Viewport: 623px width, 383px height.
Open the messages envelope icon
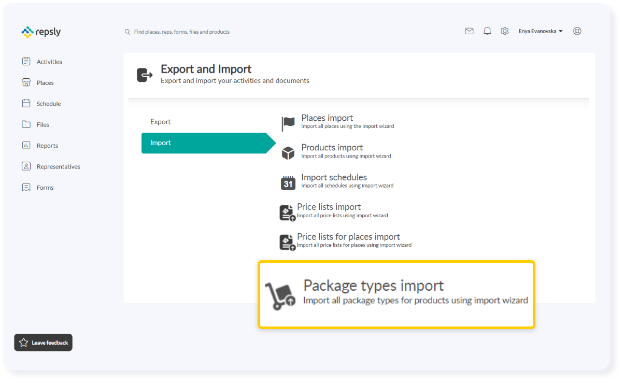coord(469,31)
